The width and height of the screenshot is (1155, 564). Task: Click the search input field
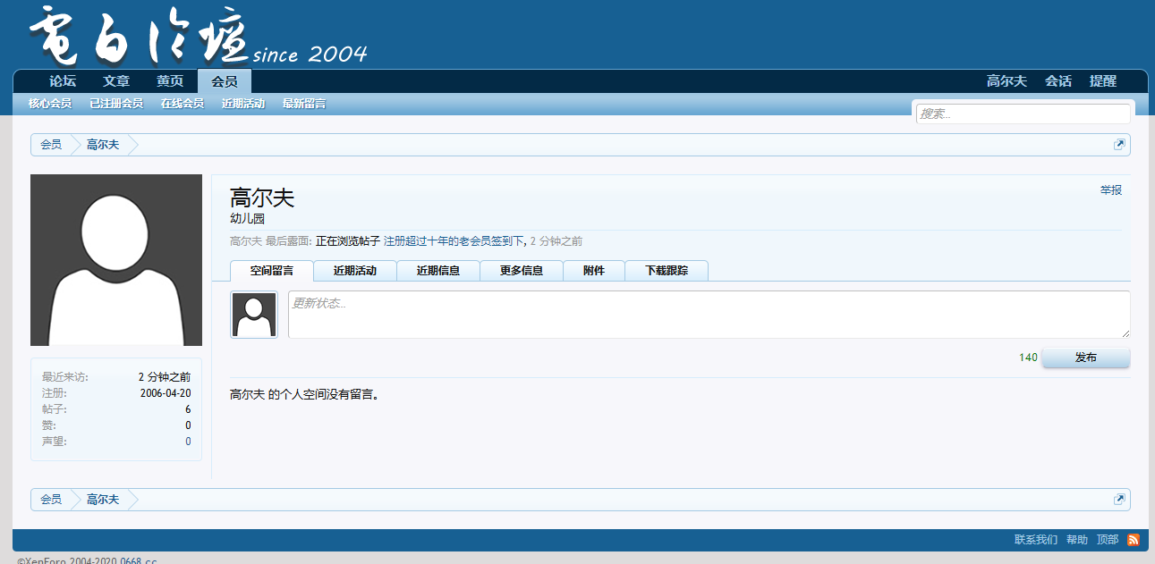(1023, 114)
